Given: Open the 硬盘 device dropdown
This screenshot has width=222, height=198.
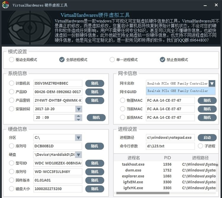Looking at the screenshot, I should pyautogui.click(x=78, y=154).
